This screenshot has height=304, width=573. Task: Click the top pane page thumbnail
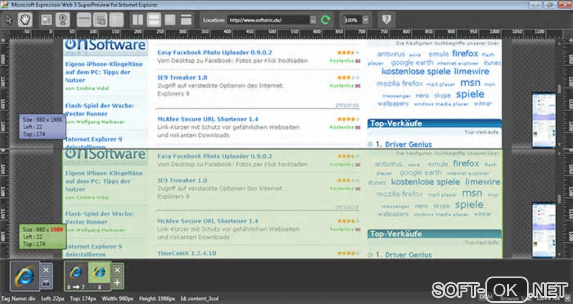[x=544, y=120]
